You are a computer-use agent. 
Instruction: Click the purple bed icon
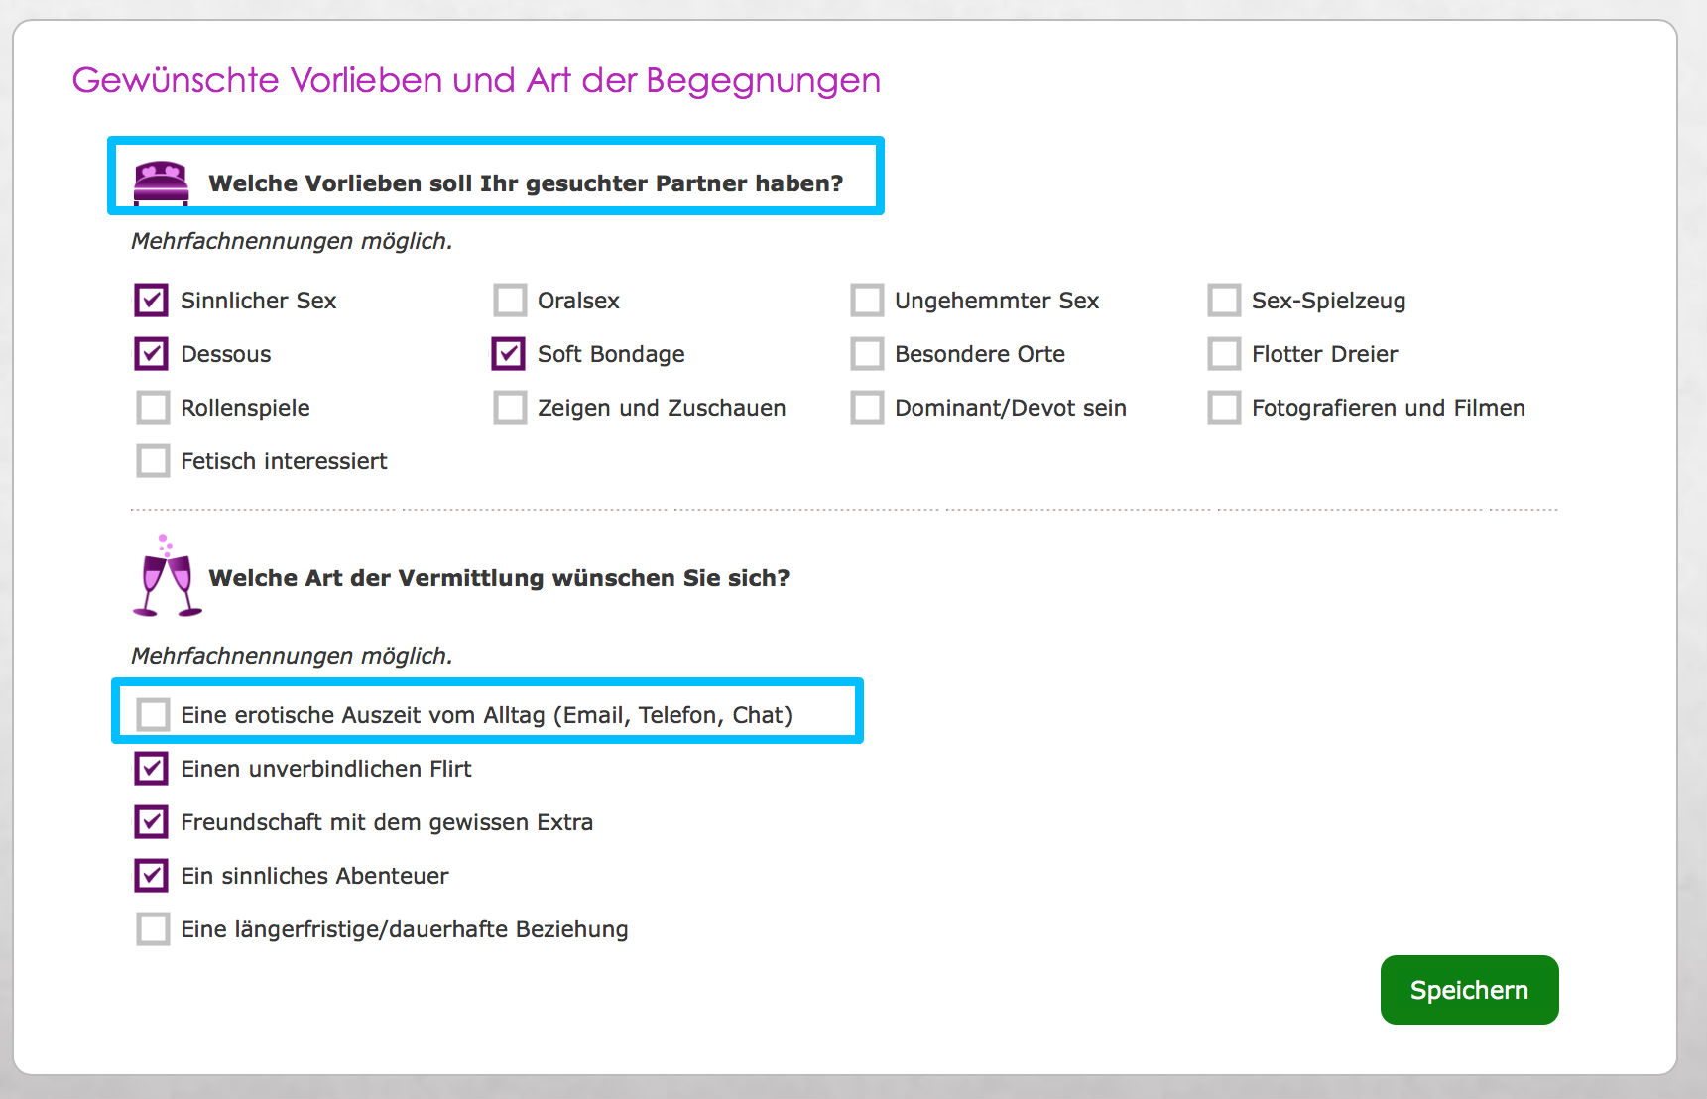tap(161, 183)
